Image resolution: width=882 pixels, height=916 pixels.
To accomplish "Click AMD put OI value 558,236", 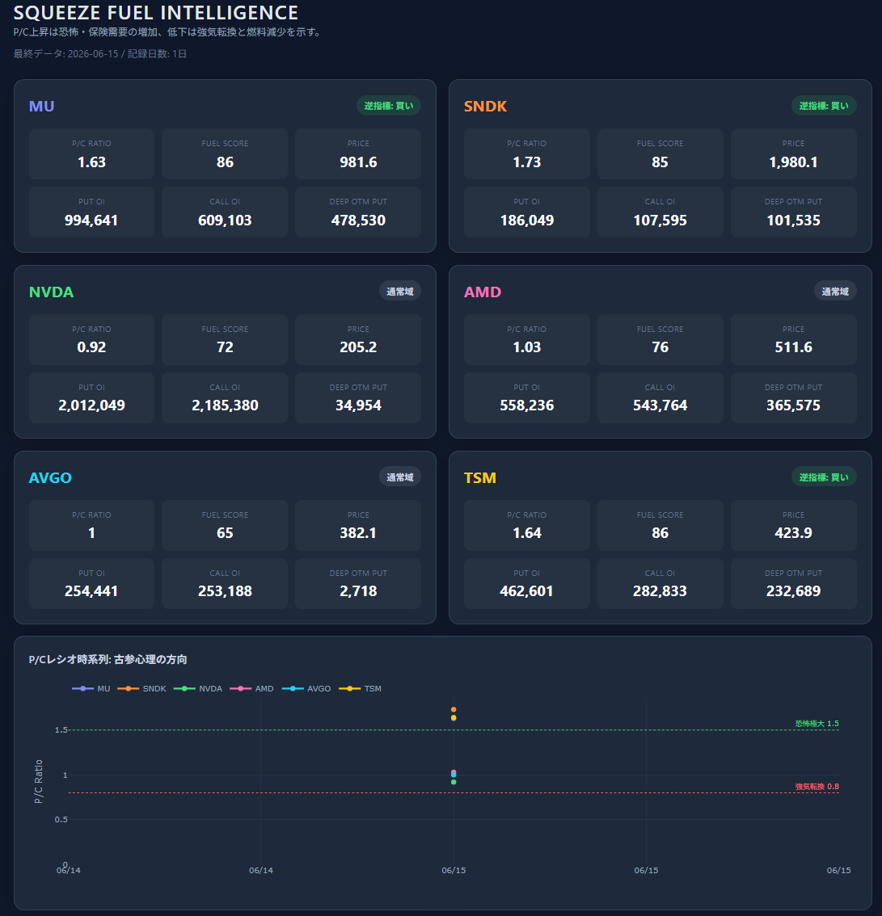I will [526, 405].
